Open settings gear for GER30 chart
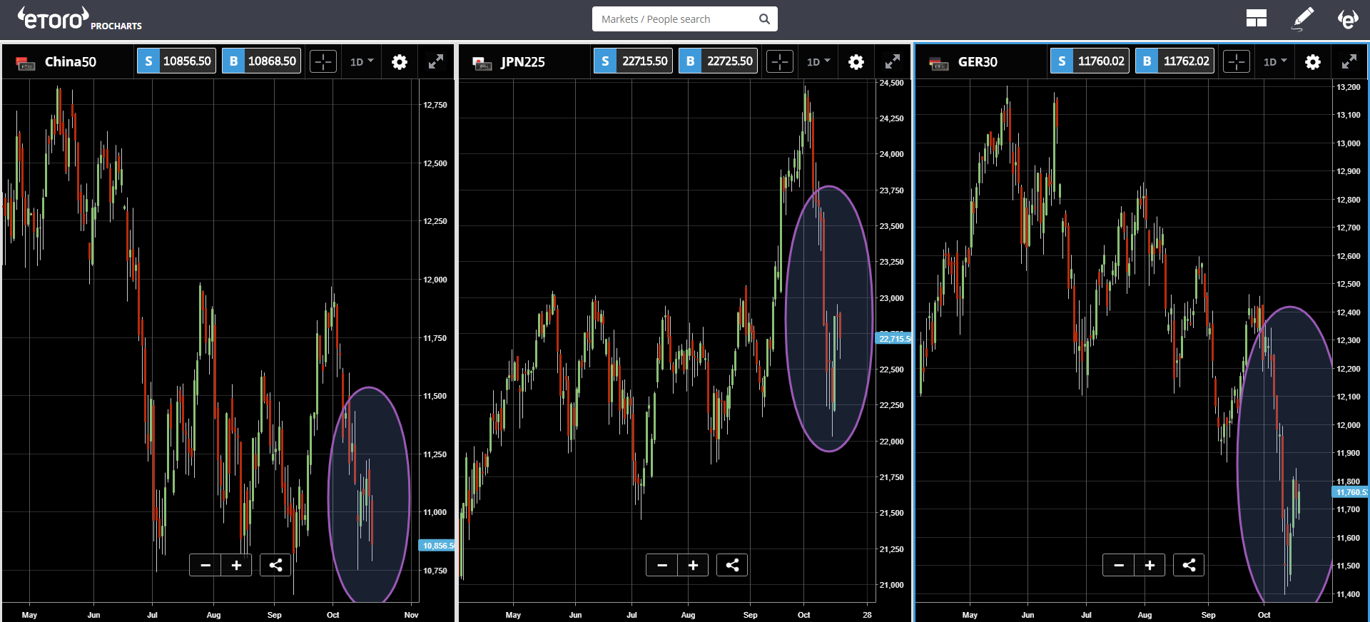Image resolution: width=1370 pixels, height=622 pixels. coord(1313,62)
